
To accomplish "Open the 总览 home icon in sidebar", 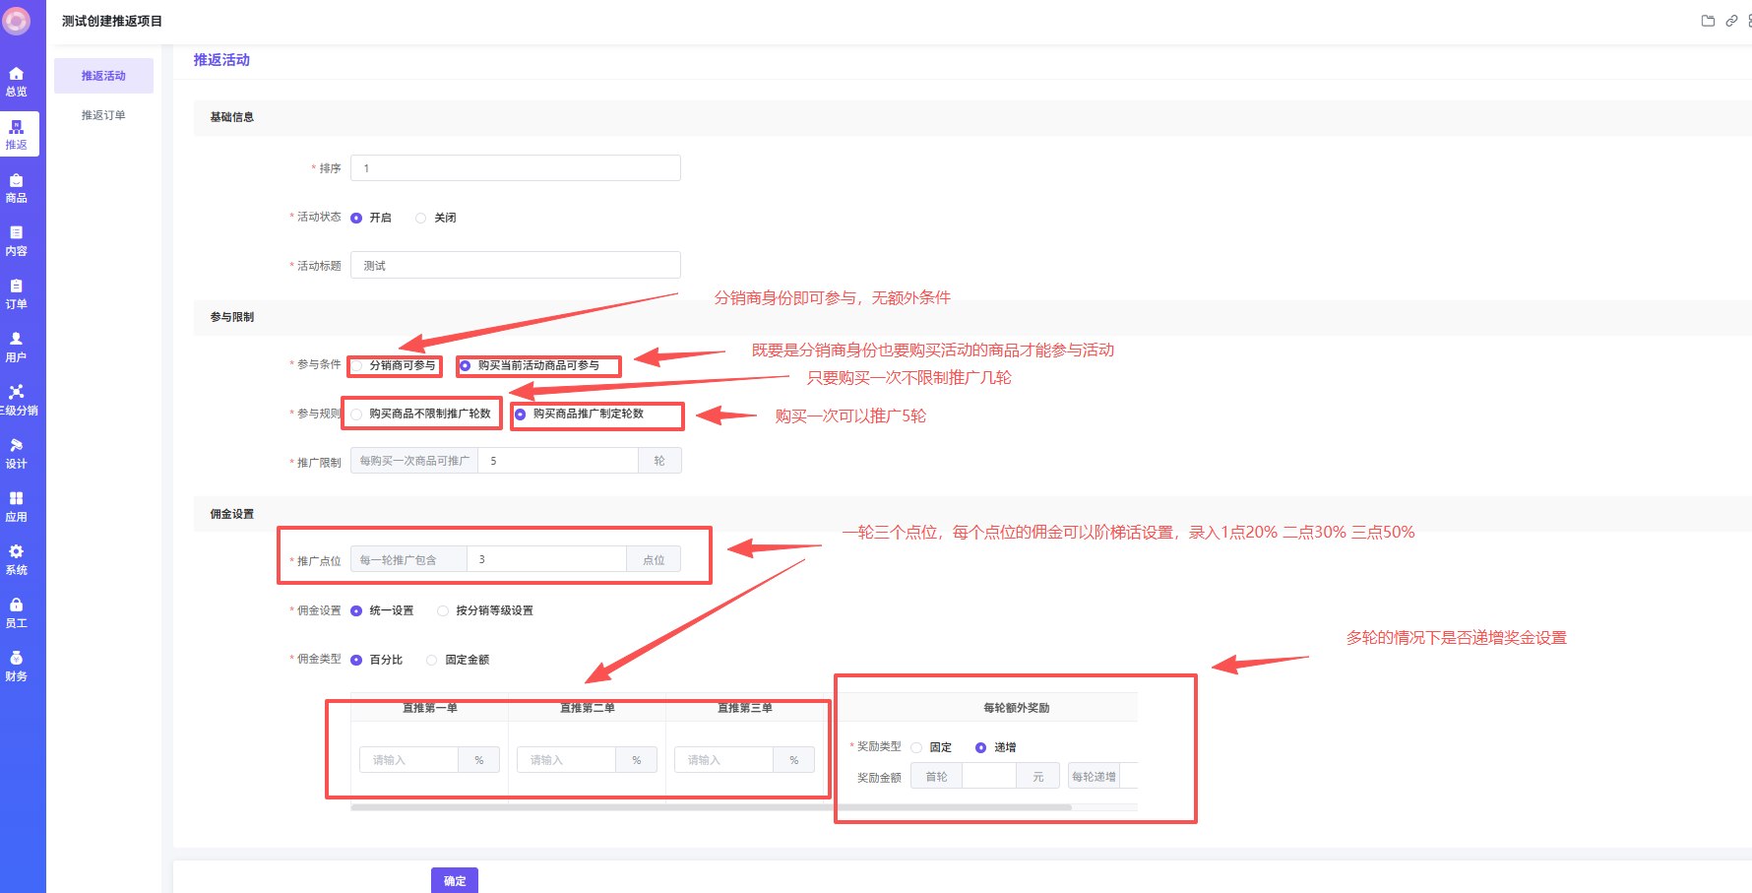I will tap(17, 74).
